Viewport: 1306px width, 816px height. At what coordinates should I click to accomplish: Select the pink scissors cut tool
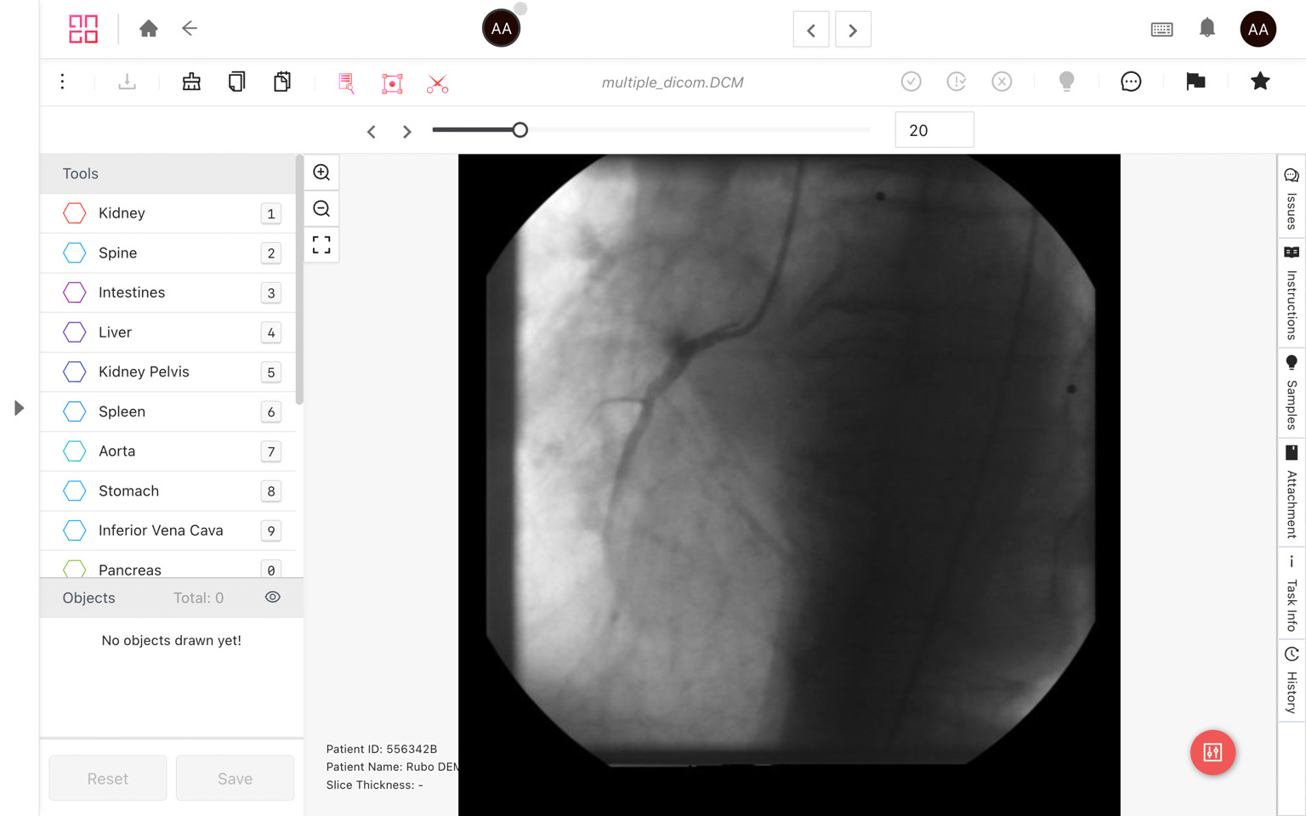[437, 83]
